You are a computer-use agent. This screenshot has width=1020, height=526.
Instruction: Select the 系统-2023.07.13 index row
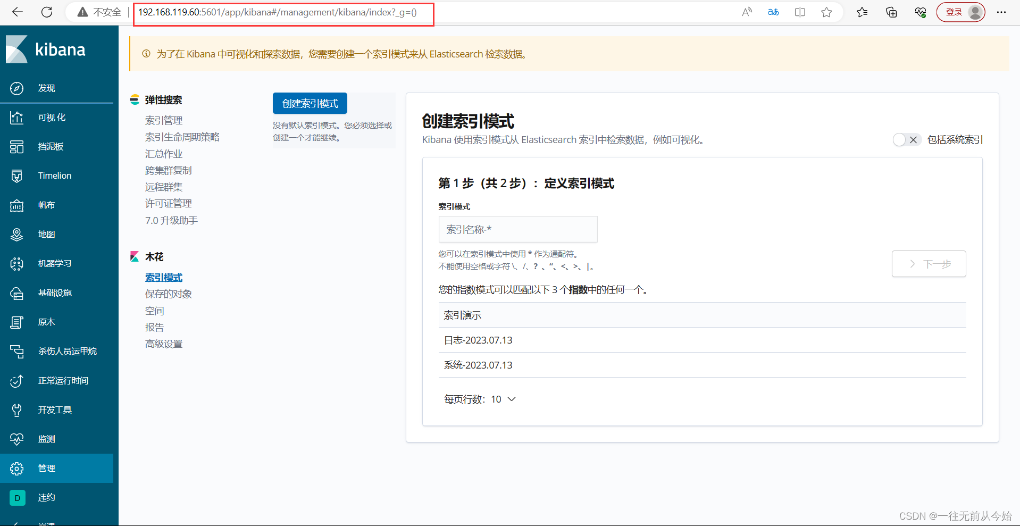tap(703, 365)
